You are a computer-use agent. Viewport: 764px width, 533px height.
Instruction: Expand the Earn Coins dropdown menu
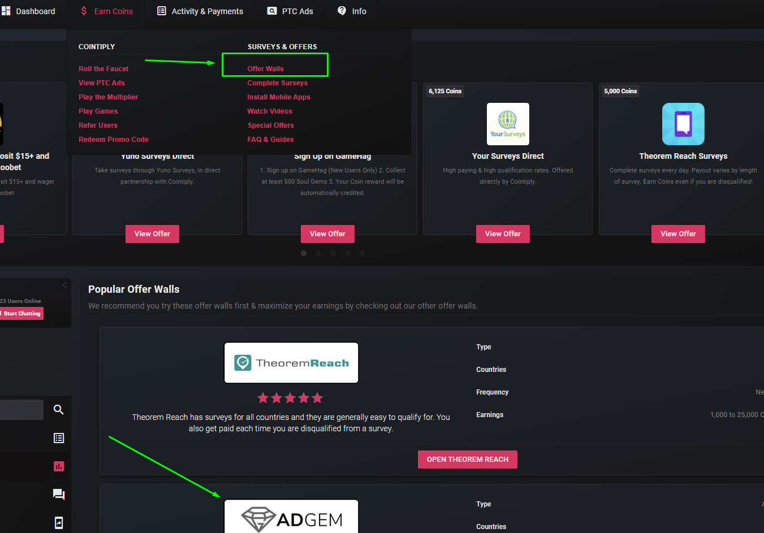106,11
